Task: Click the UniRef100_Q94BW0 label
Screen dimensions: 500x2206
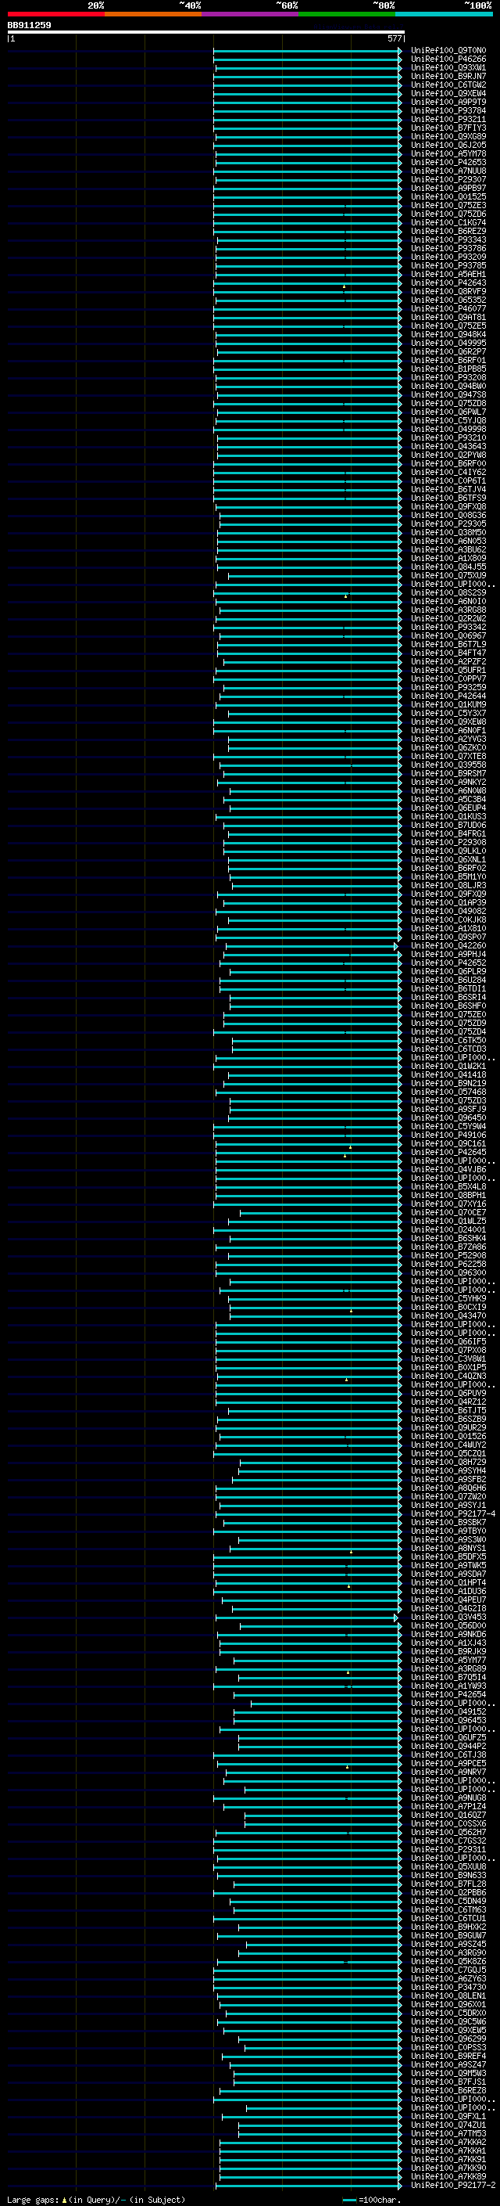Action: click(448, 387)
